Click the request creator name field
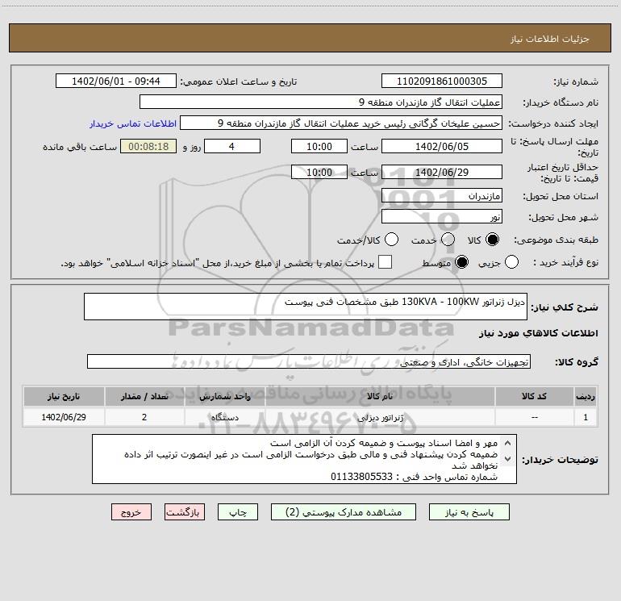 341,123
